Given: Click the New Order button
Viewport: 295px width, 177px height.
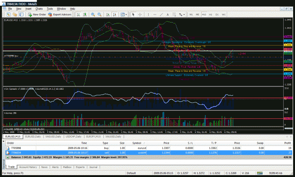Looking at the screenshot, I should [x=37, y=15].
